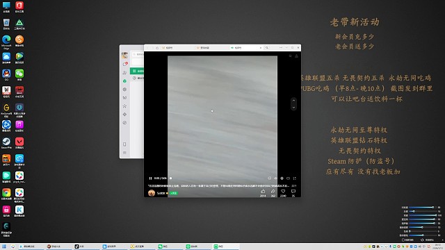Like the video with thumbs-up icon
The image size is (445, 250).
point(263,192)
